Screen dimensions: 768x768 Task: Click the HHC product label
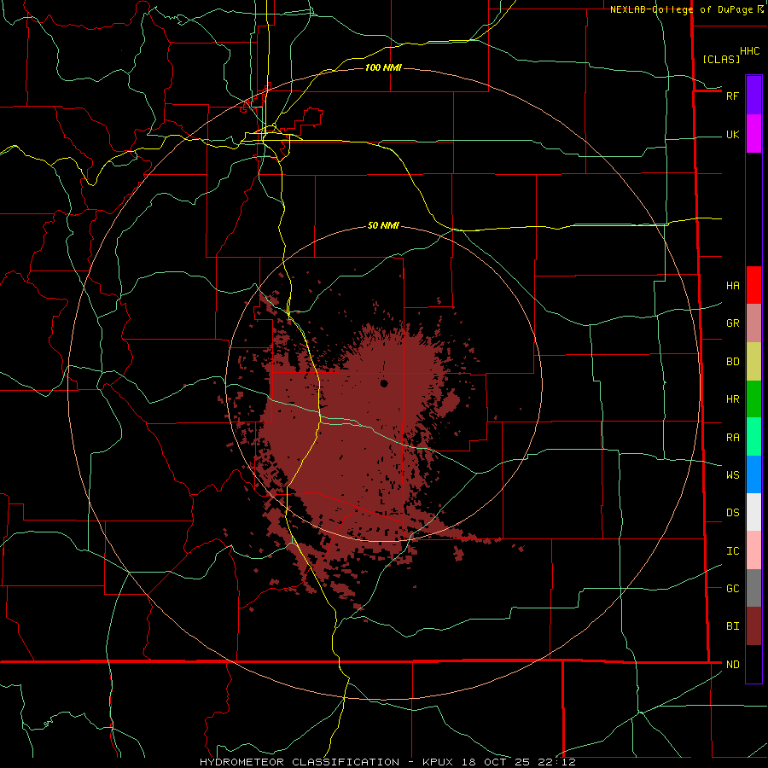(749, 51)
